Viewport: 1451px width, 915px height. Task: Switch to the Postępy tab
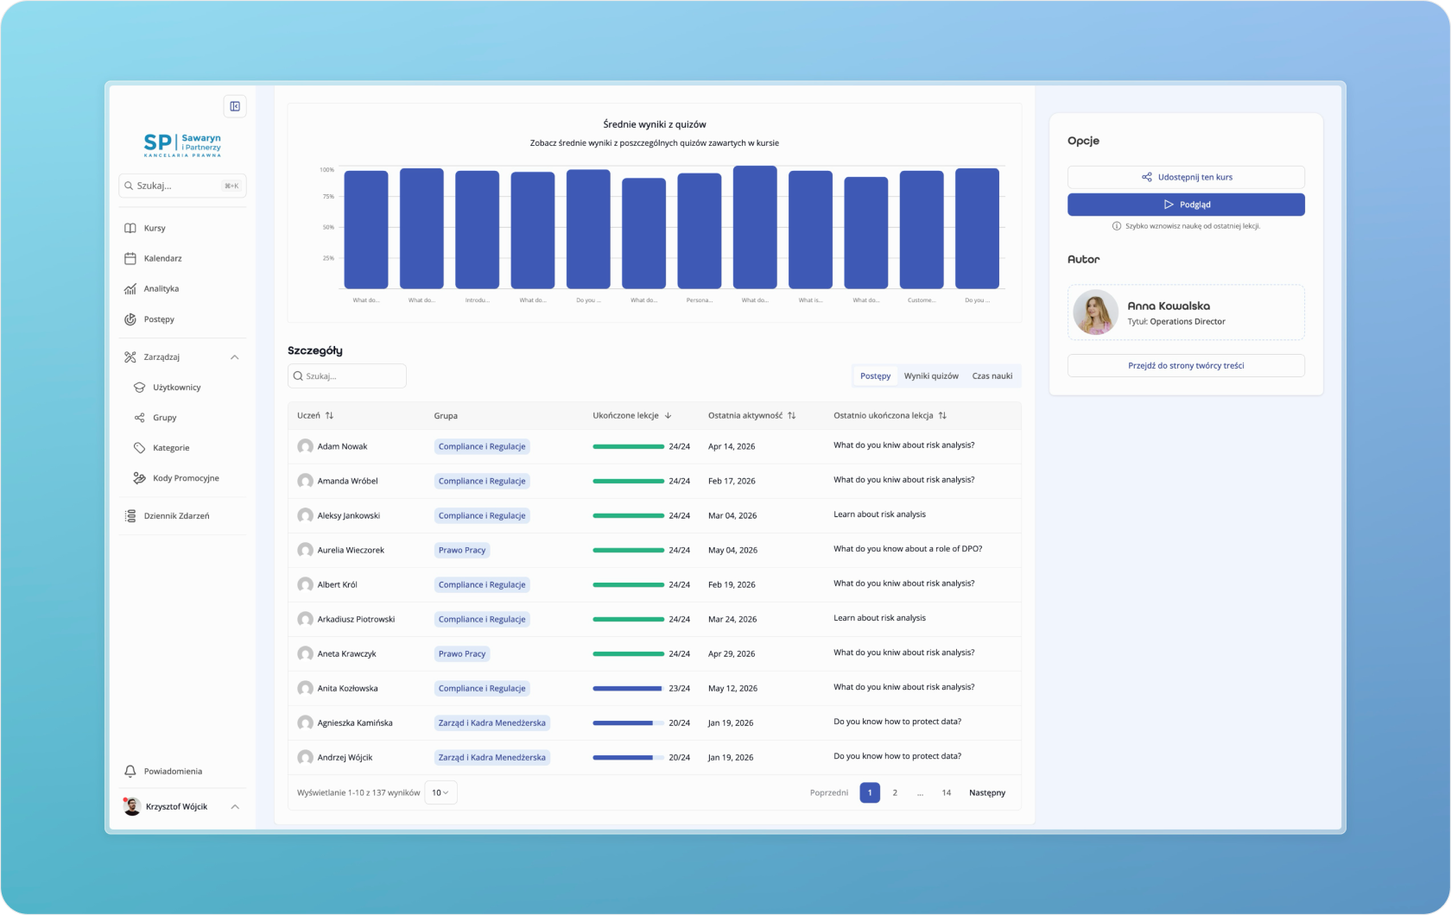click(x=875, y=376)
